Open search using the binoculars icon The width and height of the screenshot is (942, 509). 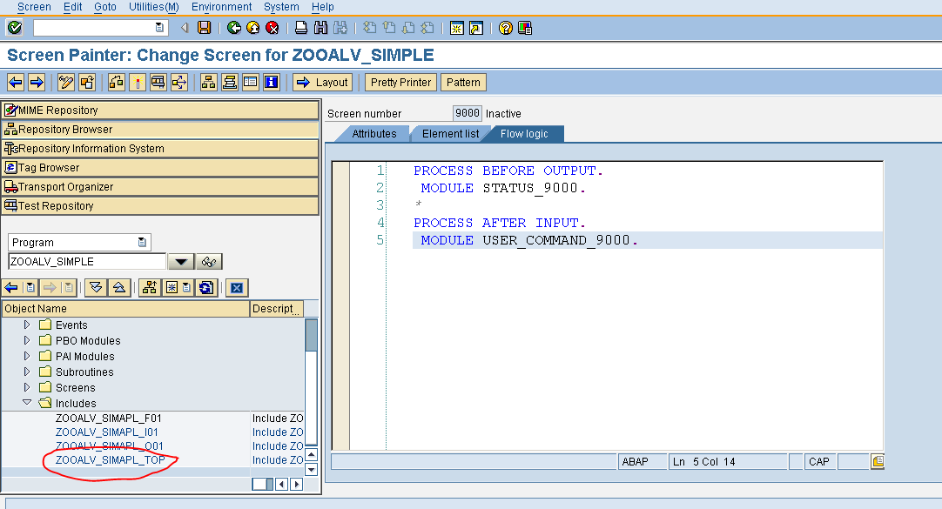[320, 27]
